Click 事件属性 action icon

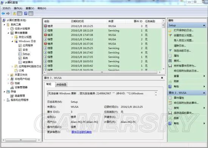170,98
